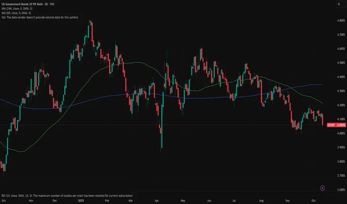This screenshot has width=347, height=204.
Task: Click the 3.600% level on price axis
Action: coord(341,190)
